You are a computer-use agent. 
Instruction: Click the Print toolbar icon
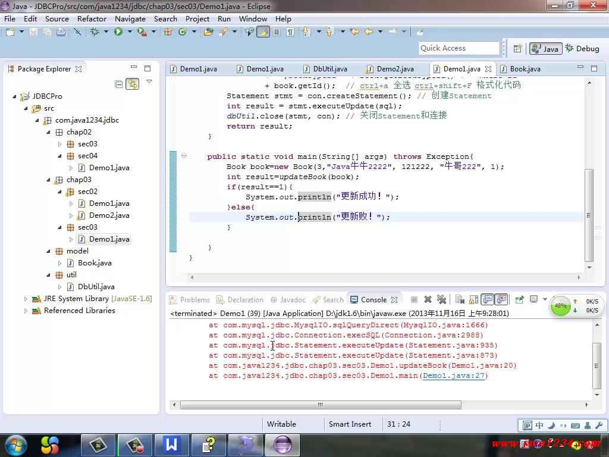[61, 32]
